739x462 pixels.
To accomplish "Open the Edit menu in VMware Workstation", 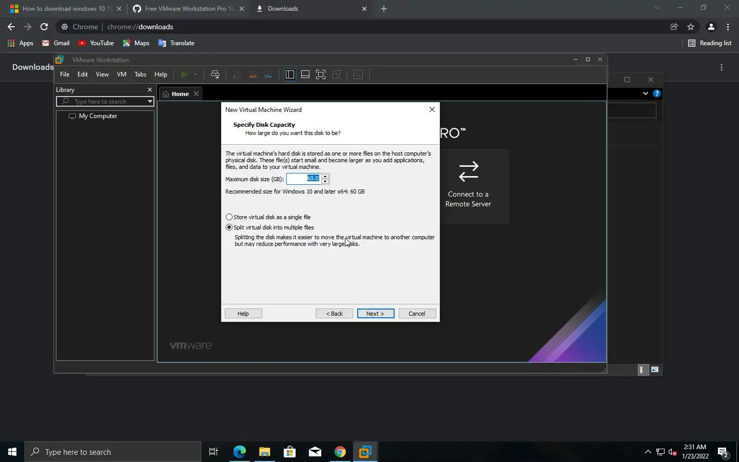I will [x=83, y=74].
